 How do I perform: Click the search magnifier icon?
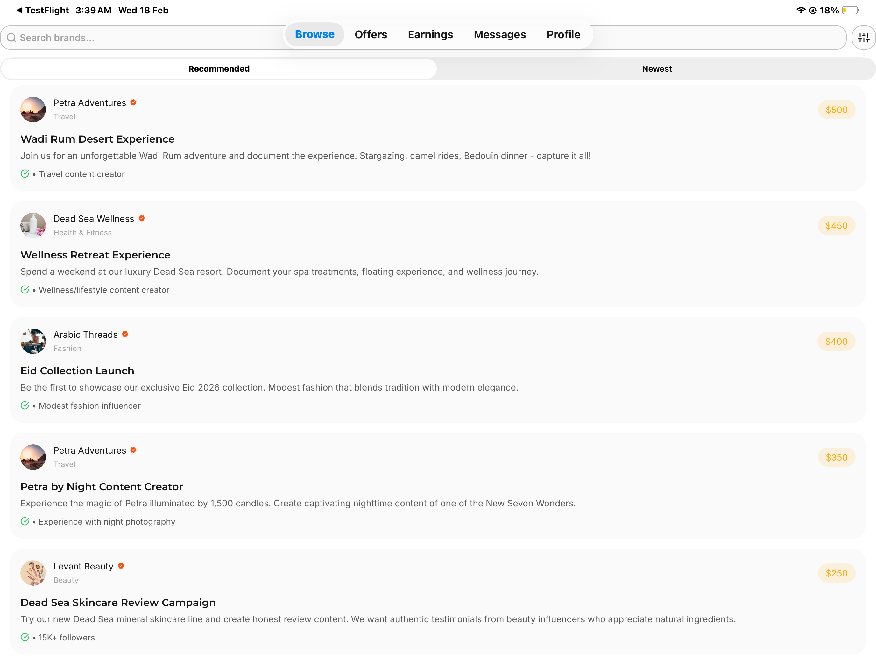[11, 38]
